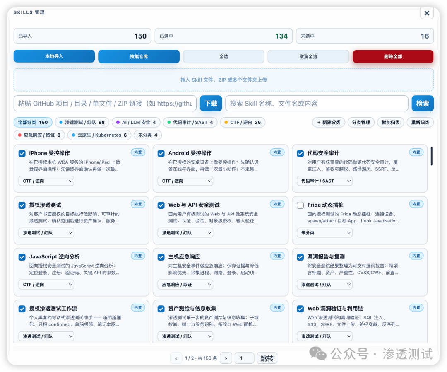Uncheck the 漏洞报告与复测 skill

pos(300,257)
